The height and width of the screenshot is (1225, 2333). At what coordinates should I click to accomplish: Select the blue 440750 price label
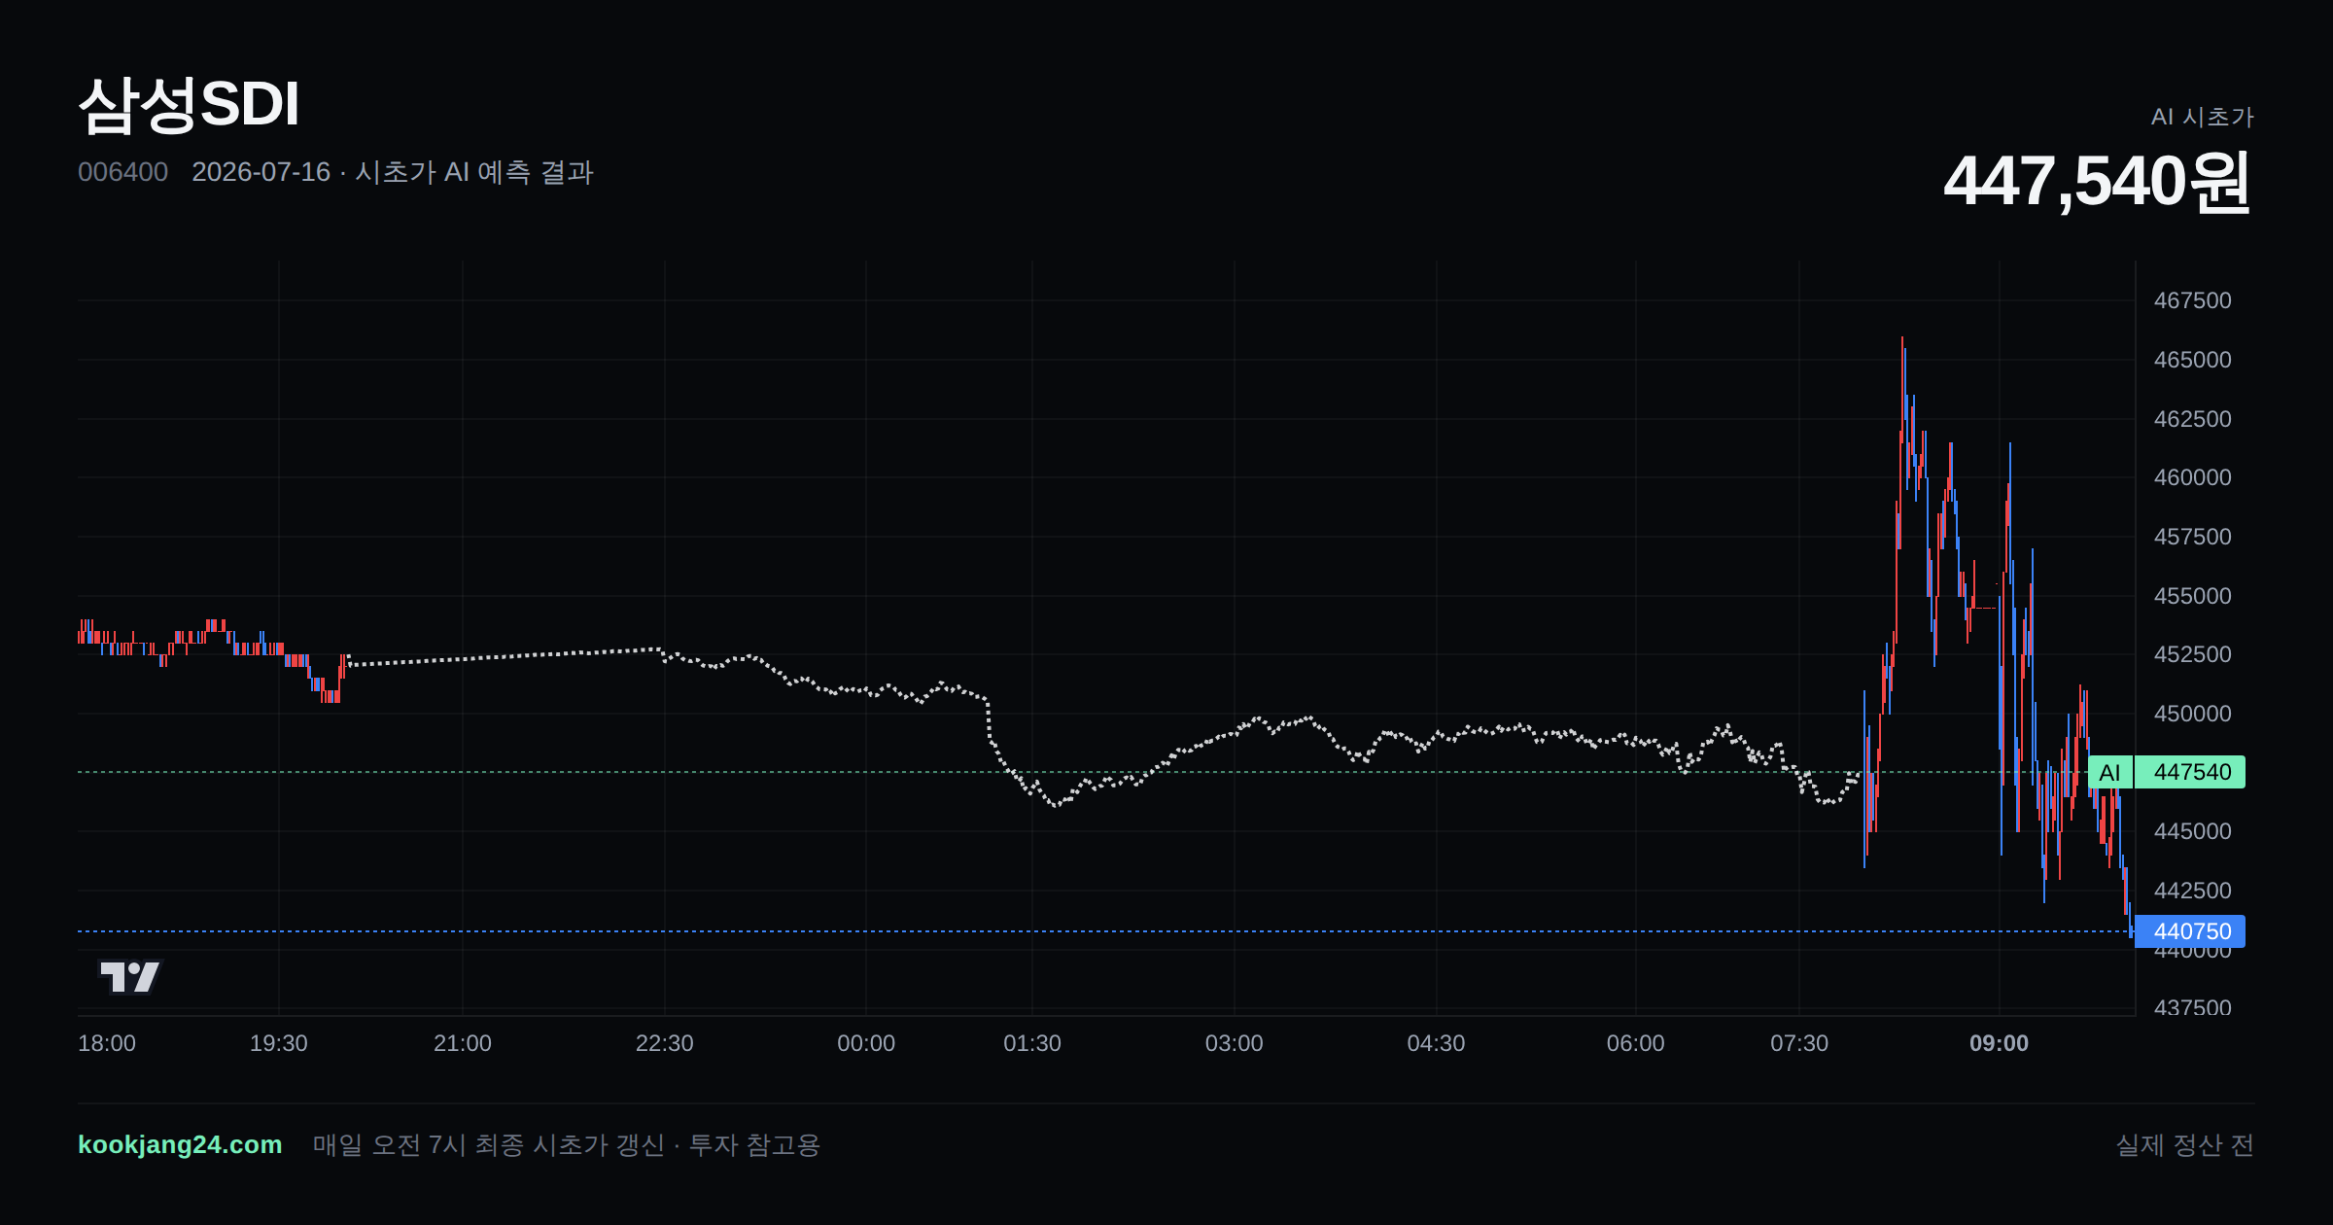click(x=2190, y=931)
